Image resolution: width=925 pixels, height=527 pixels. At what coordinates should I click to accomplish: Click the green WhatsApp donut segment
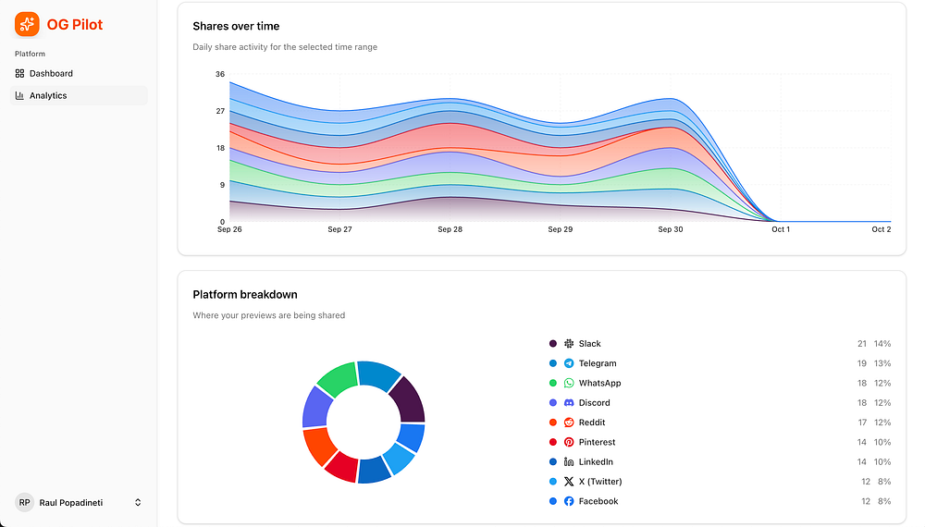(x=338, y=380)
